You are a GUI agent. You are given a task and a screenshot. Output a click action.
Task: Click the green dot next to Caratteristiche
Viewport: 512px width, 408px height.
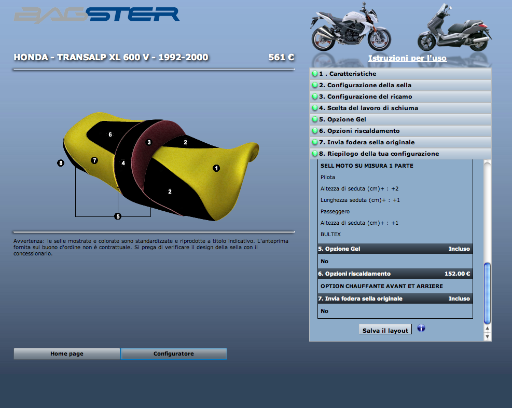pos(315,74)
